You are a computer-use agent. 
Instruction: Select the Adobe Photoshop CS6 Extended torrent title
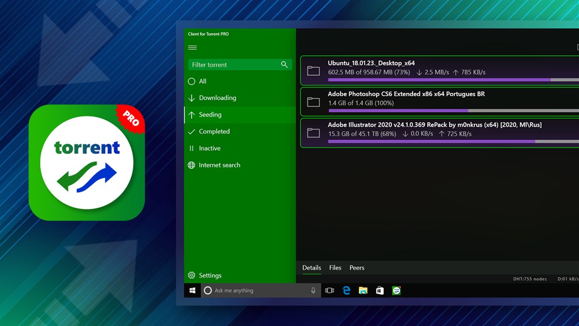(406, 94)
